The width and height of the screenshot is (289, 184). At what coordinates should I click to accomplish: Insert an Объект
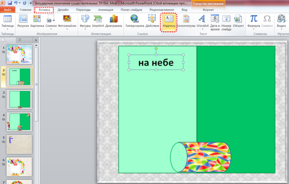(238, 21)
